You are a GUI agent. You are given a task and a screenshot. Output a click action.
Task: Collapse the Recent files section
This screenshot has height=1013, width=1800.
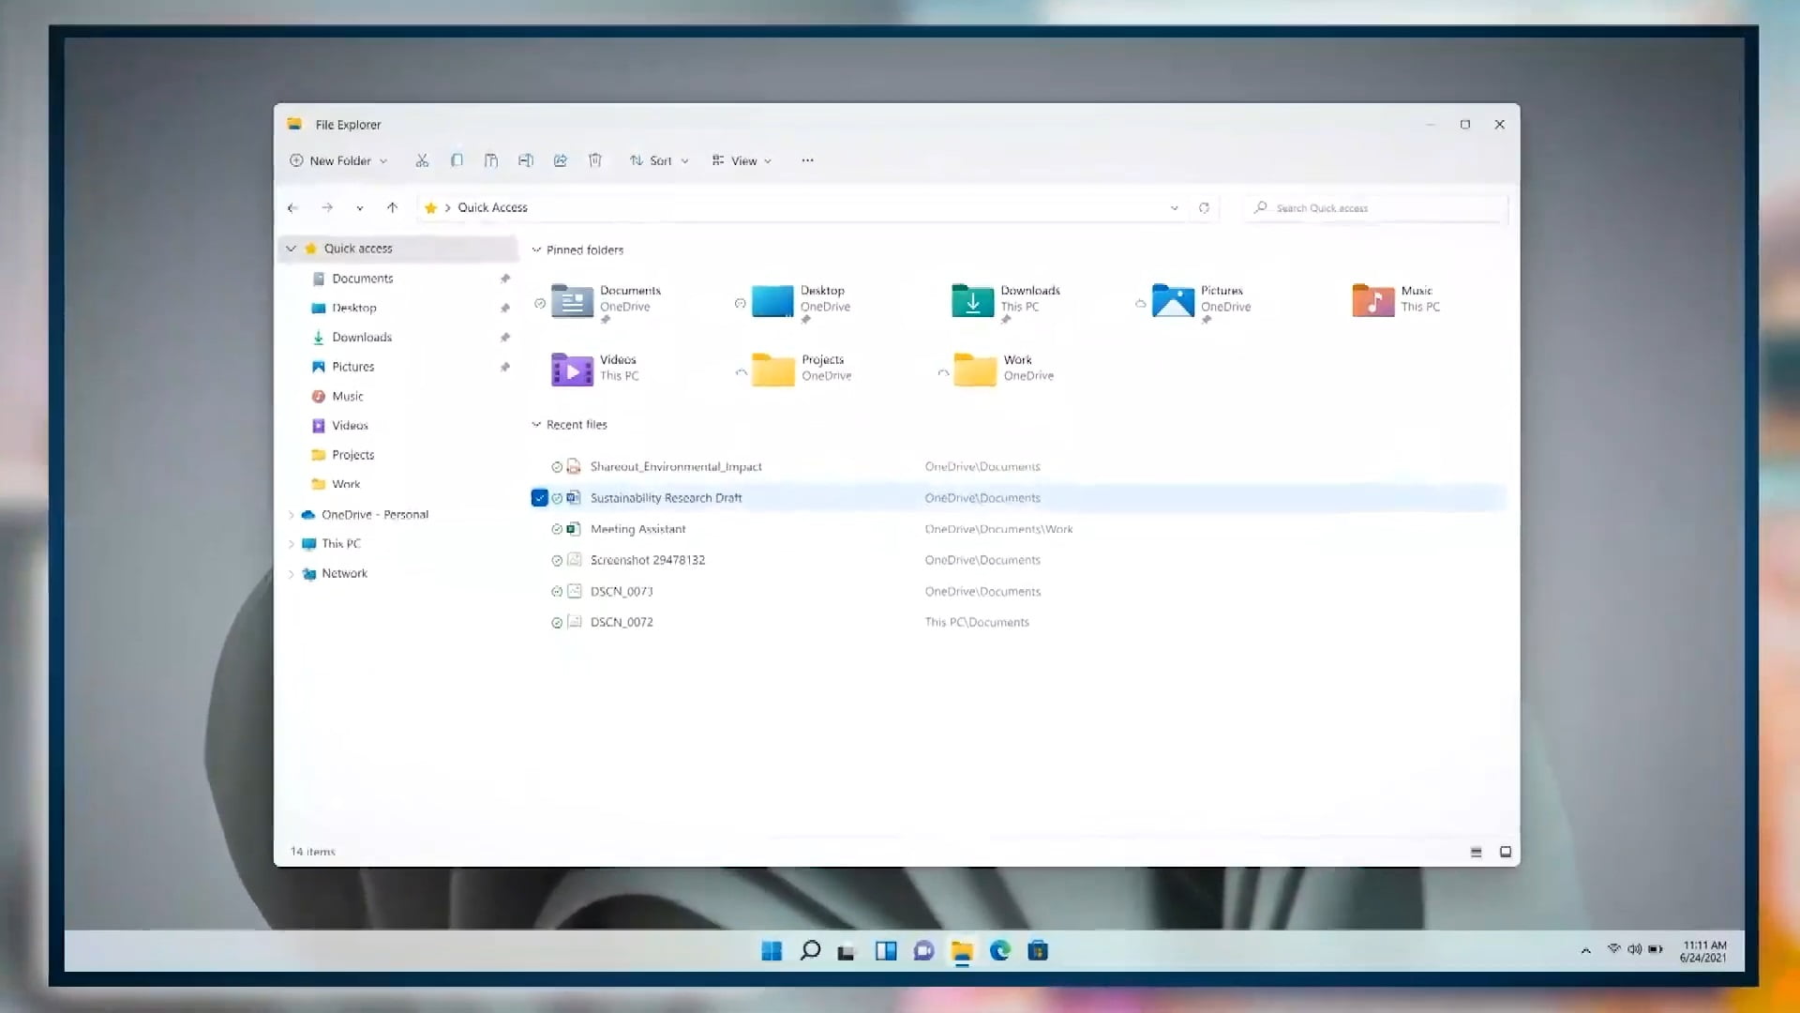tap(537, 424)
